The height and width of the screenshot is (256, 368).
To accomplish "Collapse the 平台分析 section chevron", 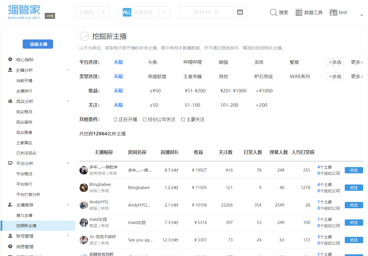I will pos(68,163).
